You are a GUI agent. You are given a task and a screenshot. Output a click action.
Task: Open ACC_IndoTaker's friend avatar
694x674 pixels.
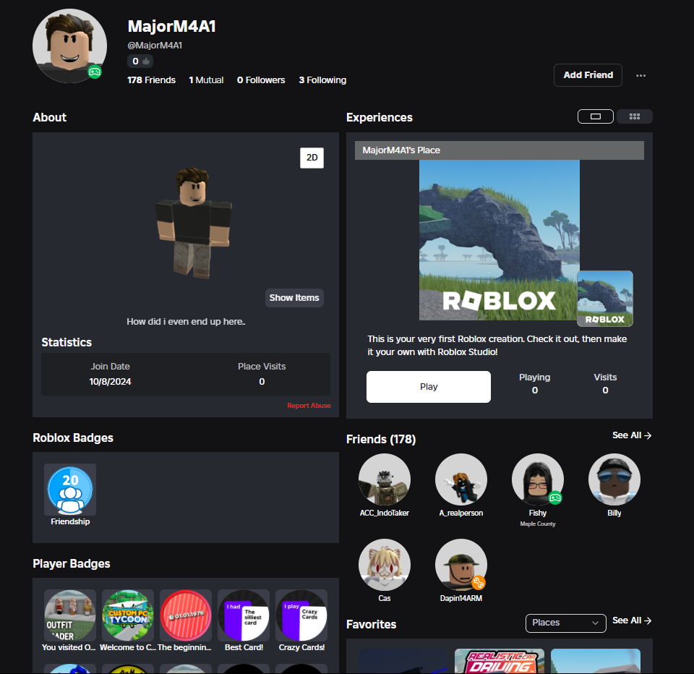pyautogui.click(x=384, y=479)
